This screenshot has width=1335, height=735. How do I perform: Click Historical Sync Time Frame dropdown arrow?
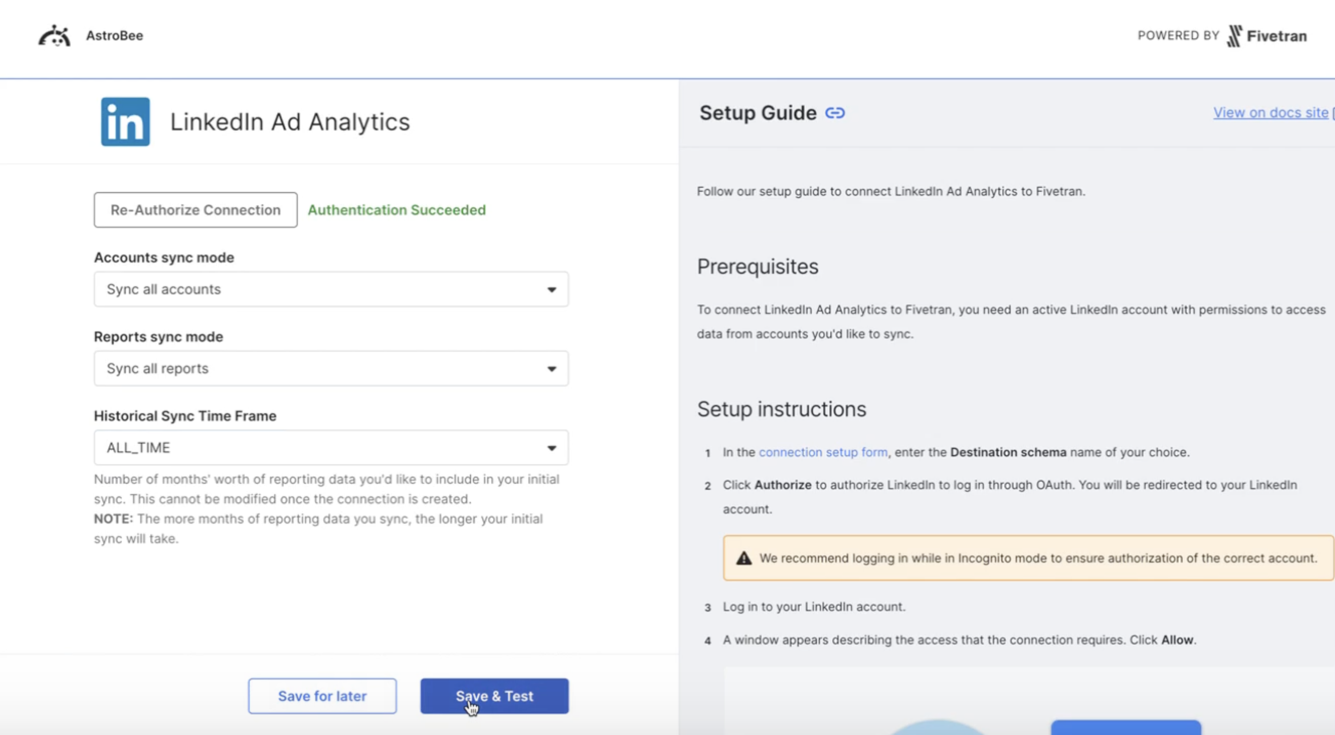(551, 448)
